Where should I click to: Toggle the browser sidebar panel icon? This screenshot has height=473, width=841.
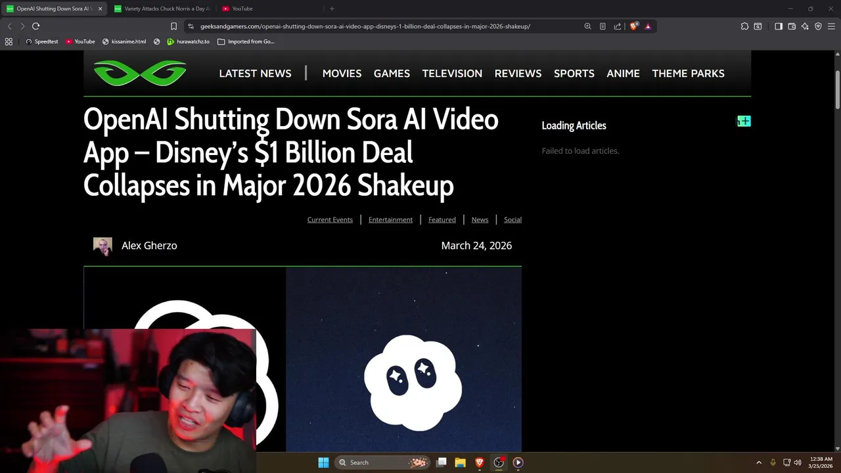pyautogui.click(x=779, y=26)
